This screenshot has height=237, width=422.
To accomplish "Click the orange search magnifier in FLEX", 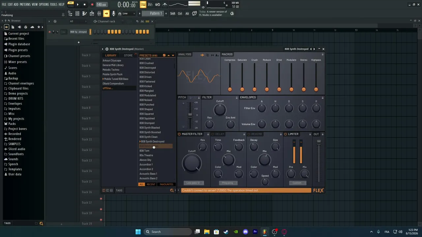I will point(172,190).
